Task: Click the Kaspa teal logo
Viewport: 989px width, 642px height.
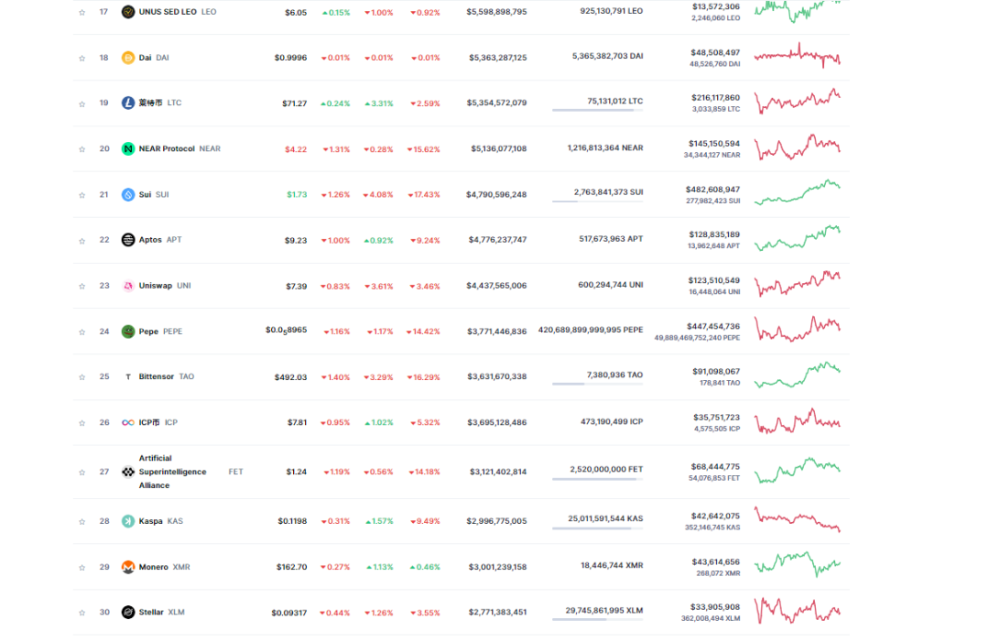Action: tap(128, 521)
